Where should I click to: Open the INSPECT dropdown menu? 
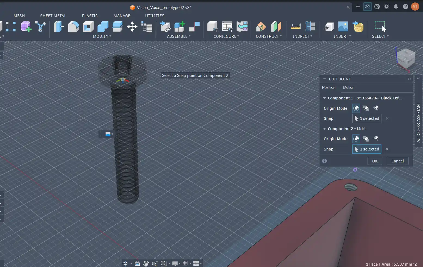coord(302,36)
